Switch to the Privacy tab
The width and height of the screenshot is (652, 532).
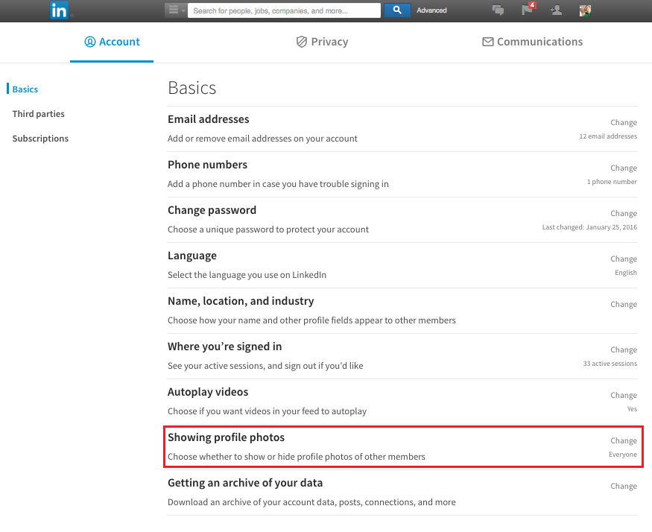322,42
